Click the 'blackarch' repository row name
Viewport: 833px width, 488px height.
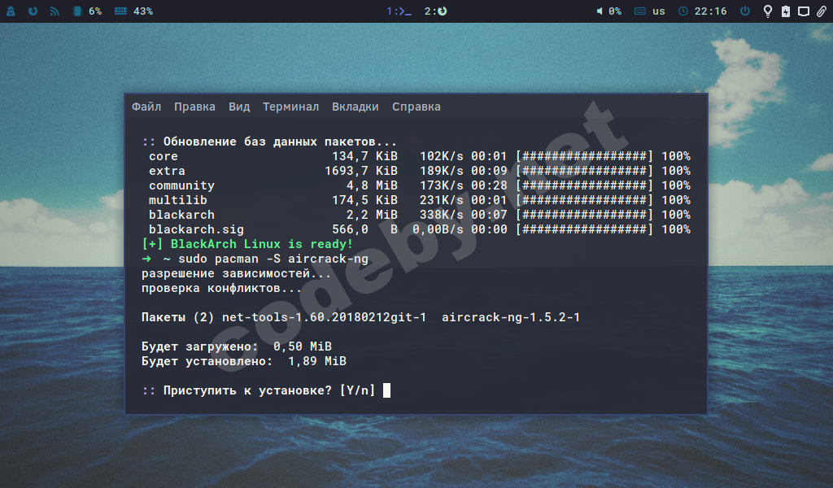tap(181, 215)
